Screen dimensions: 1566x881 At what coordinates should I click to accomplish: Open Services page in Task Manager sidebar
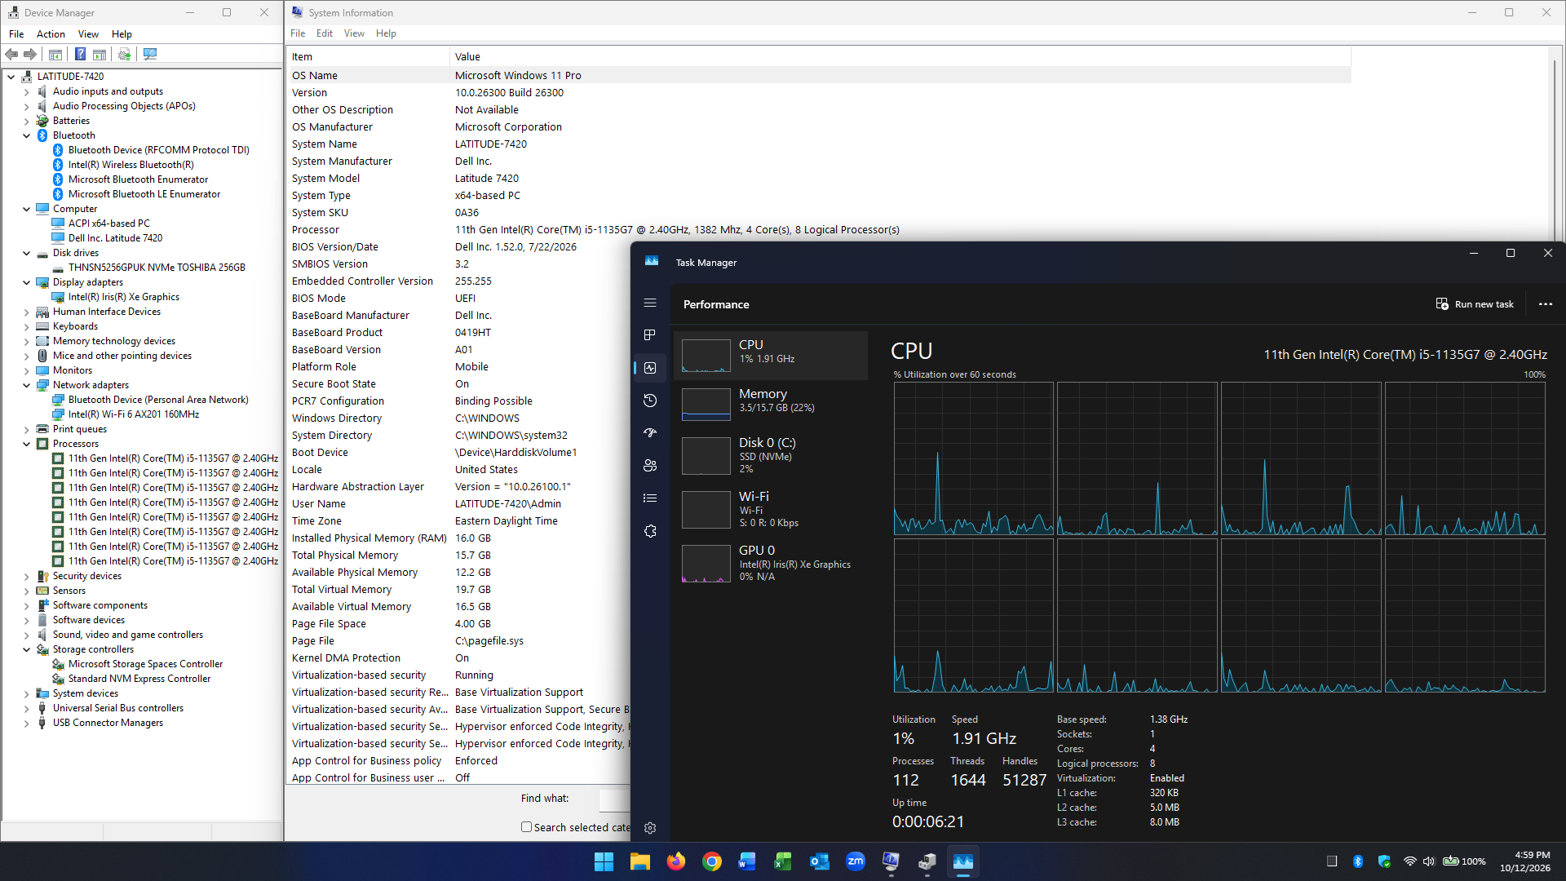pos(650,531)
